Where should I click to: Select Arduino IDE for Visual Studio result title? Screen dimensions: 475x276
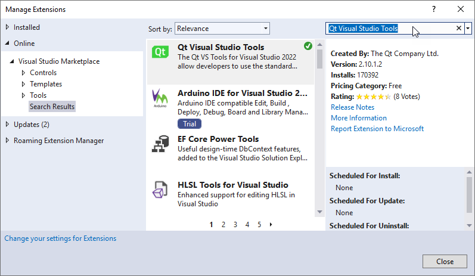click(x=243, y=93)
